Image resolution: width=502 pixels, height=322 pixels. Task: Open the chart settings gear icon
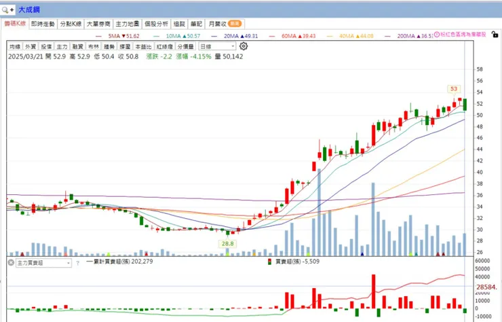point(244,46)
